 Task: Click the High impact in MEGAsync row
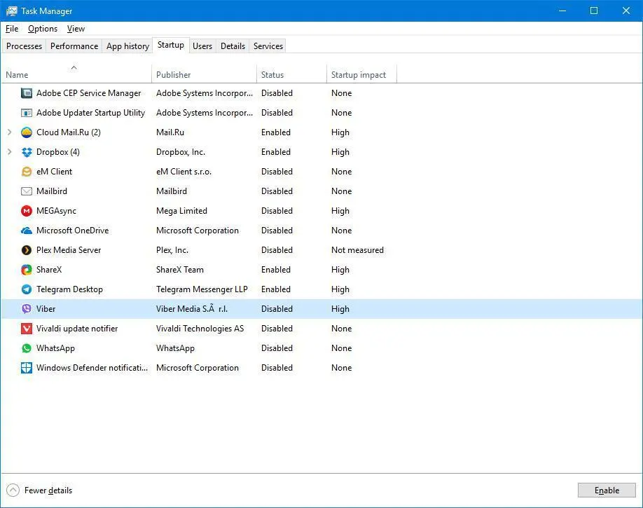pos(340,211)
